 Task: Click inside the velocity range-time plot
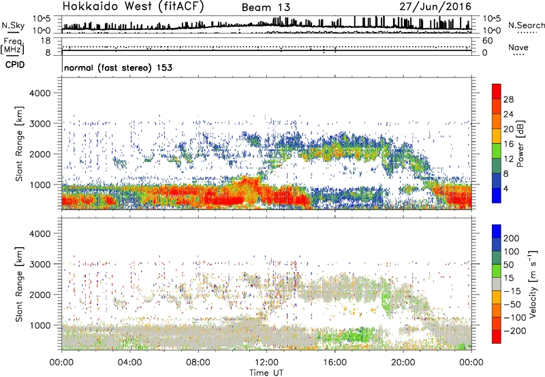[267, 284]
